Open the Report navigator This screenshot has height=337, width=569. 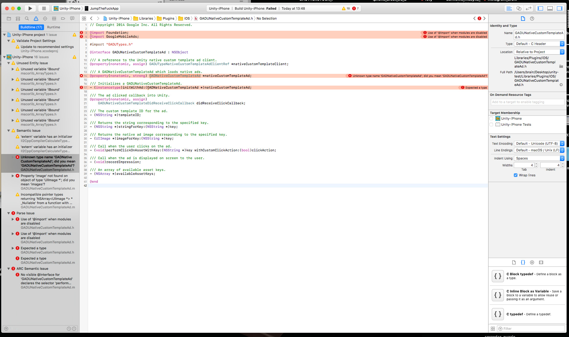pyautogui.click(x=72, y=18)
